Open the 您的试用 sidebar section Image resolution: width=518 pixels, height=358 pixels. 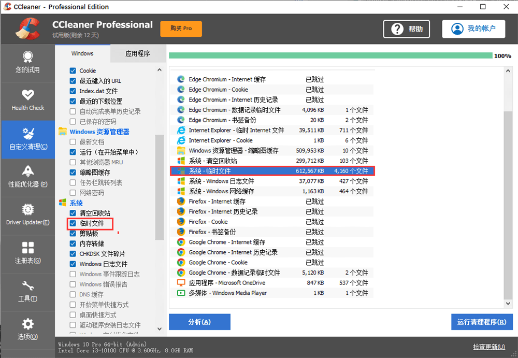tap(27, 62)
